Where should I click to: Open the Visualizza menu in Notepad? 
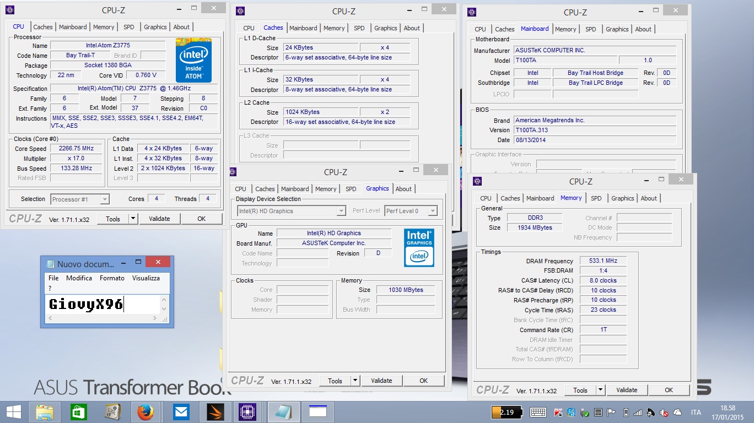pos(146,278)
